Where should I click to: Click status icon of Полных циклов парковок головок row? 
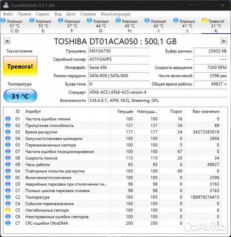point(8,190)
